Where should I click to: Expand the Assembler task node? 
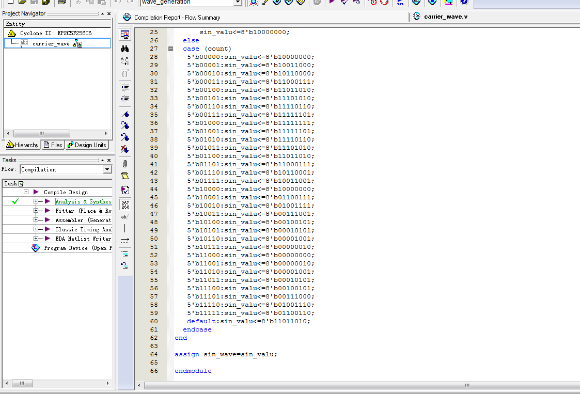point(36,220)
